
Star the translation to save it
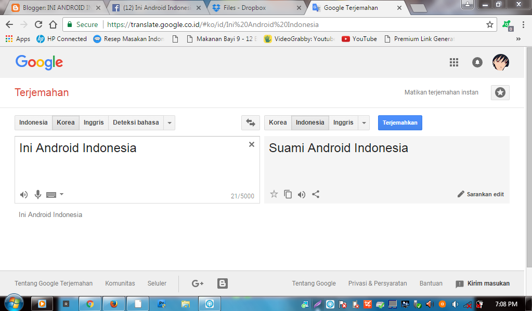(274, 194)
